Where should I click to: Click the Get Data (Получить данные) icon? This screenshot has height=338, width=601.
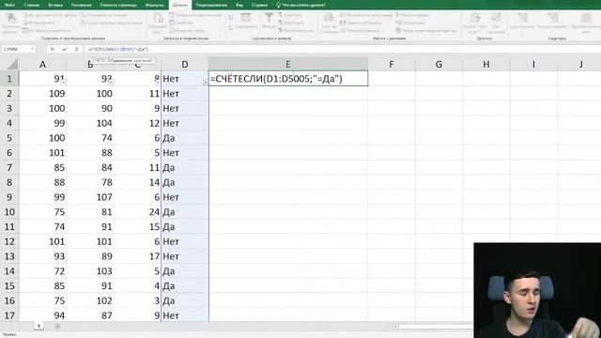pyautogui.click(x=11, y=18)
